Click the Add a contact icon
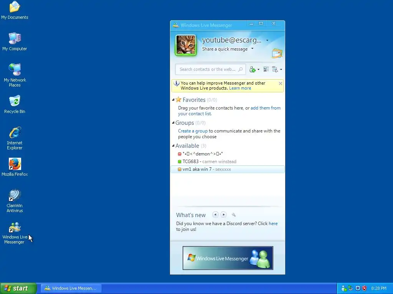The height and width of the screenshot is (294, 393). 253,70
